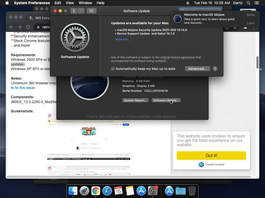Show the macOS Mojave welcome tour
265x198 pixels.
[251, 15]
